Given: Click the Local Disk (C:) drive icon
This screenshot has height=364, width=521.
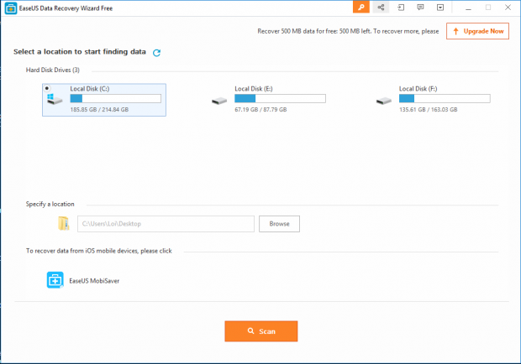Looking at the screenshot, I should [55, 99].
